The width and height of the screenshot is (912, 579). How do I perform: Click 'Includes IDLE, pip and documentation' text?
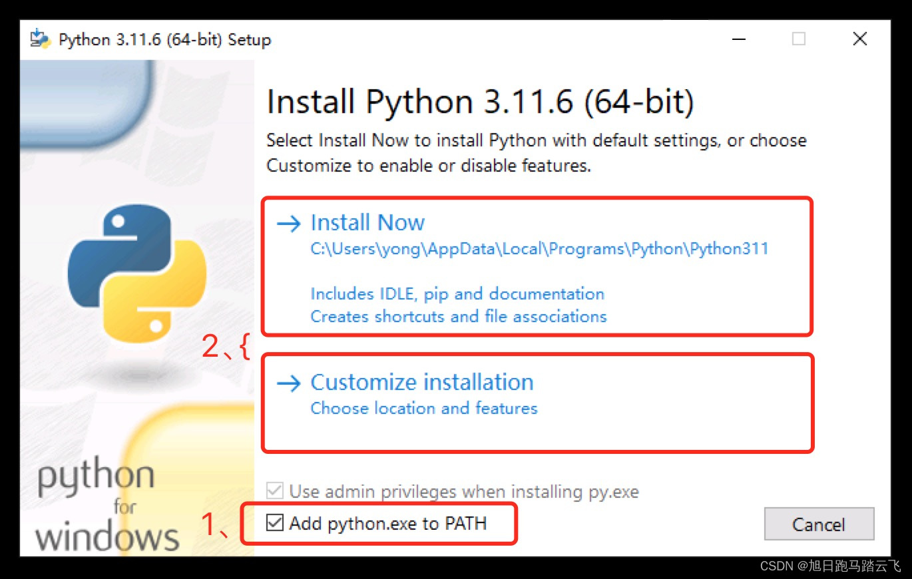[x=457, y=293]
